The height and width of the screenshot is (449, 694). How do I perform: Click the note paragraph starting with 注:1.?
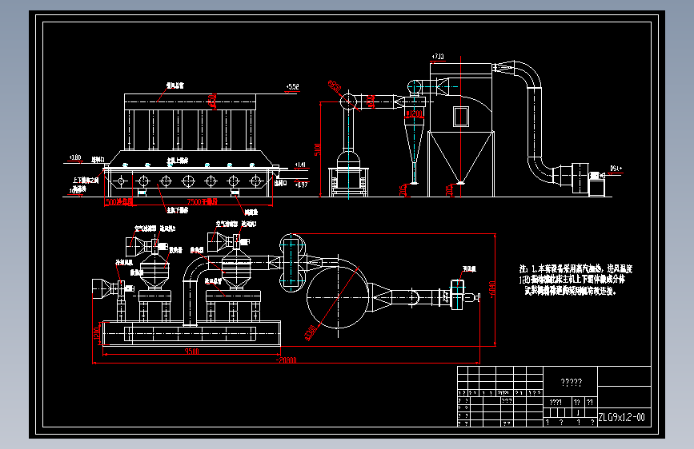pos(576,280)
